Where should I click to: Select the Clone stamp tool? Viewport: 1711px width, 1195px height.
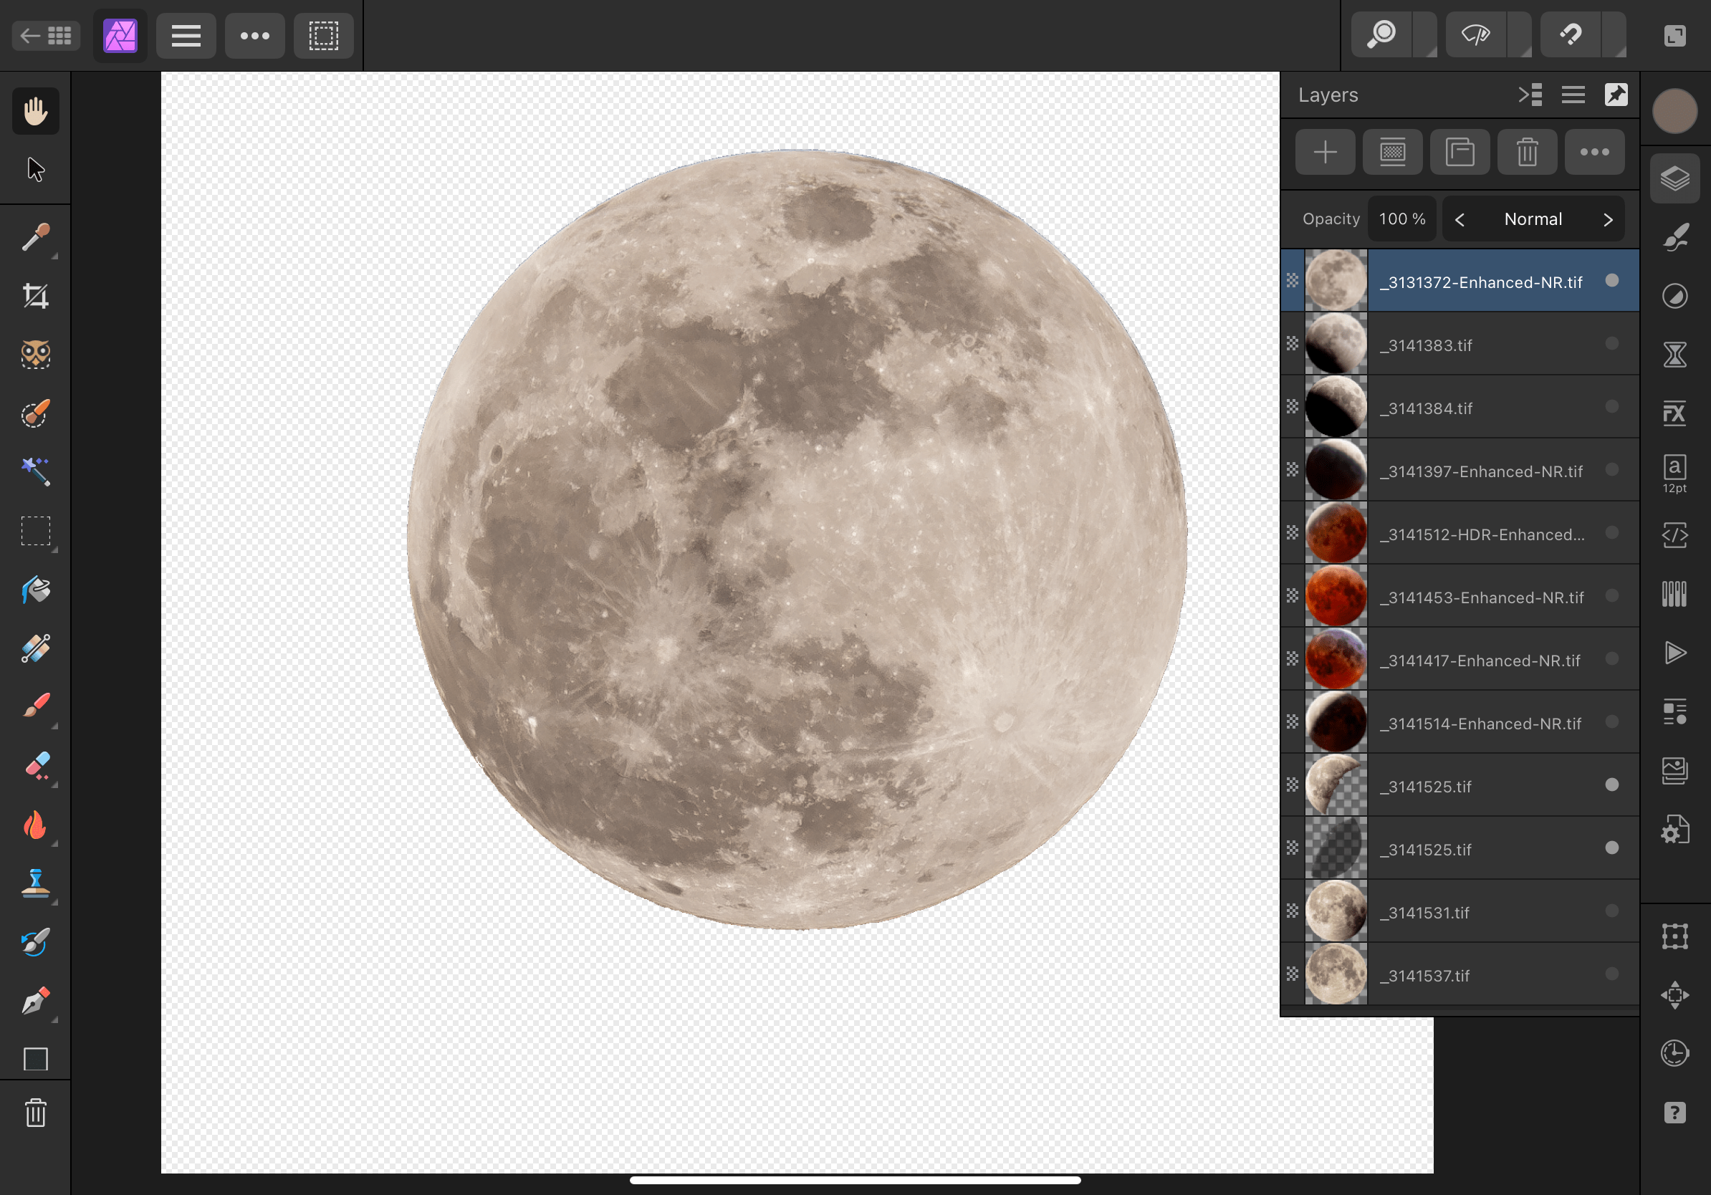pos(35,883)
